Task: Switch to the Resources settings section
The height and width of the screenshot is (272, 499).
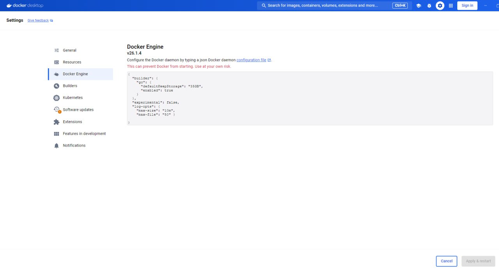Action: [x=72, y=62]
